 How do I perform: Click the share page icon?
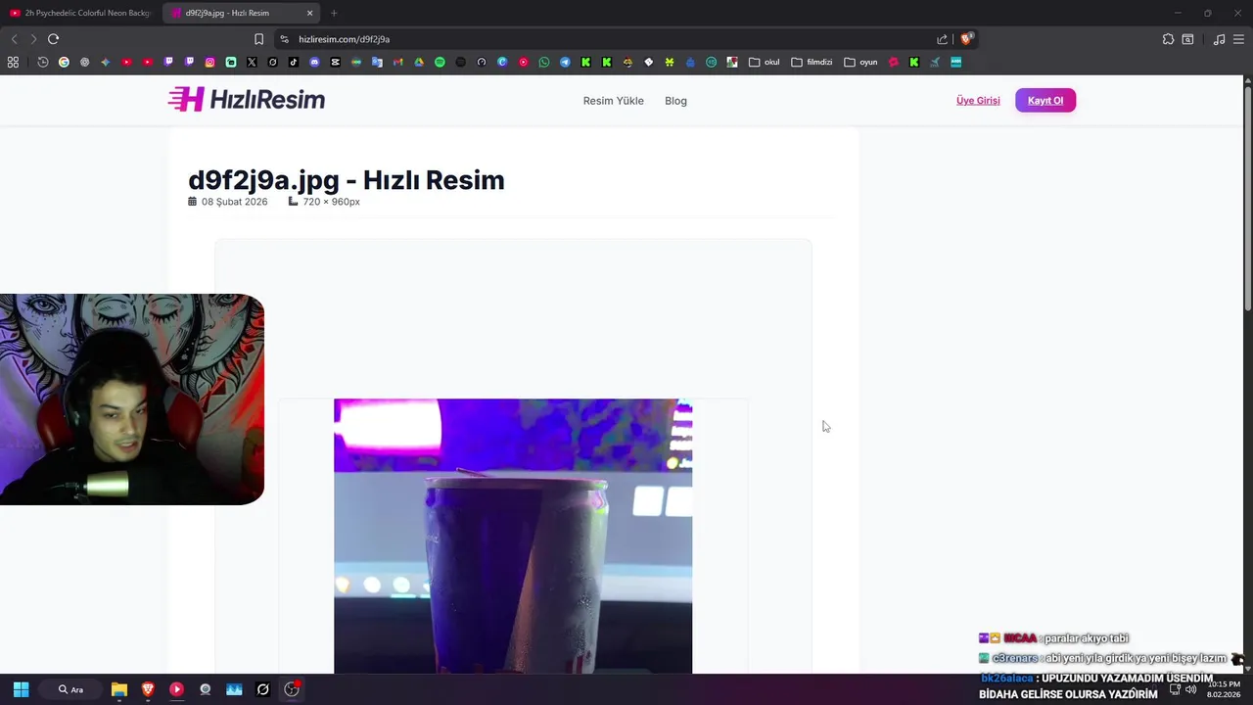[942, 39]
